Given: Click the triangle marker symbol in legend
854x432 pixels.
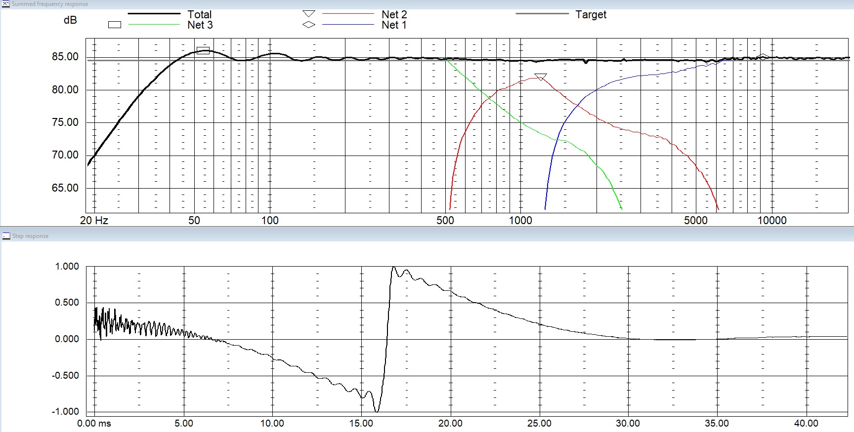Looking at the screenshot, I should point(309,14).
